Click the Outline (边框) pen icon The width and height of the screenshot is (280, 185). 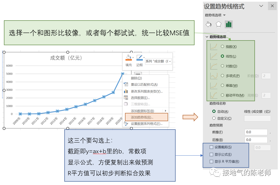click(139, 58)
